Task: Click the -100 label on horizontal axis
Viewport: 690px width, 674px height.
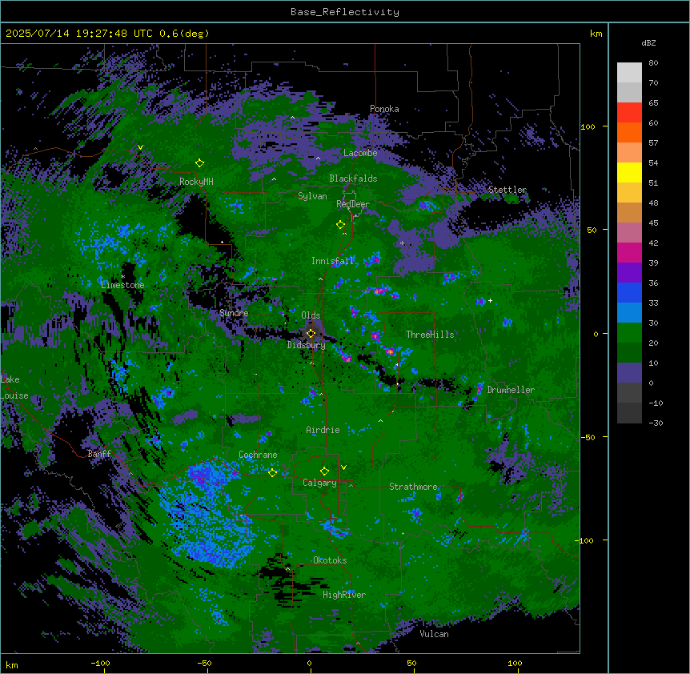Action: 100,663
